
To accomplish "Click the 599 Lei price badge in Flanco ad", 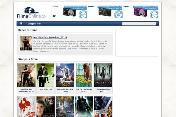I will click(83, 15).
